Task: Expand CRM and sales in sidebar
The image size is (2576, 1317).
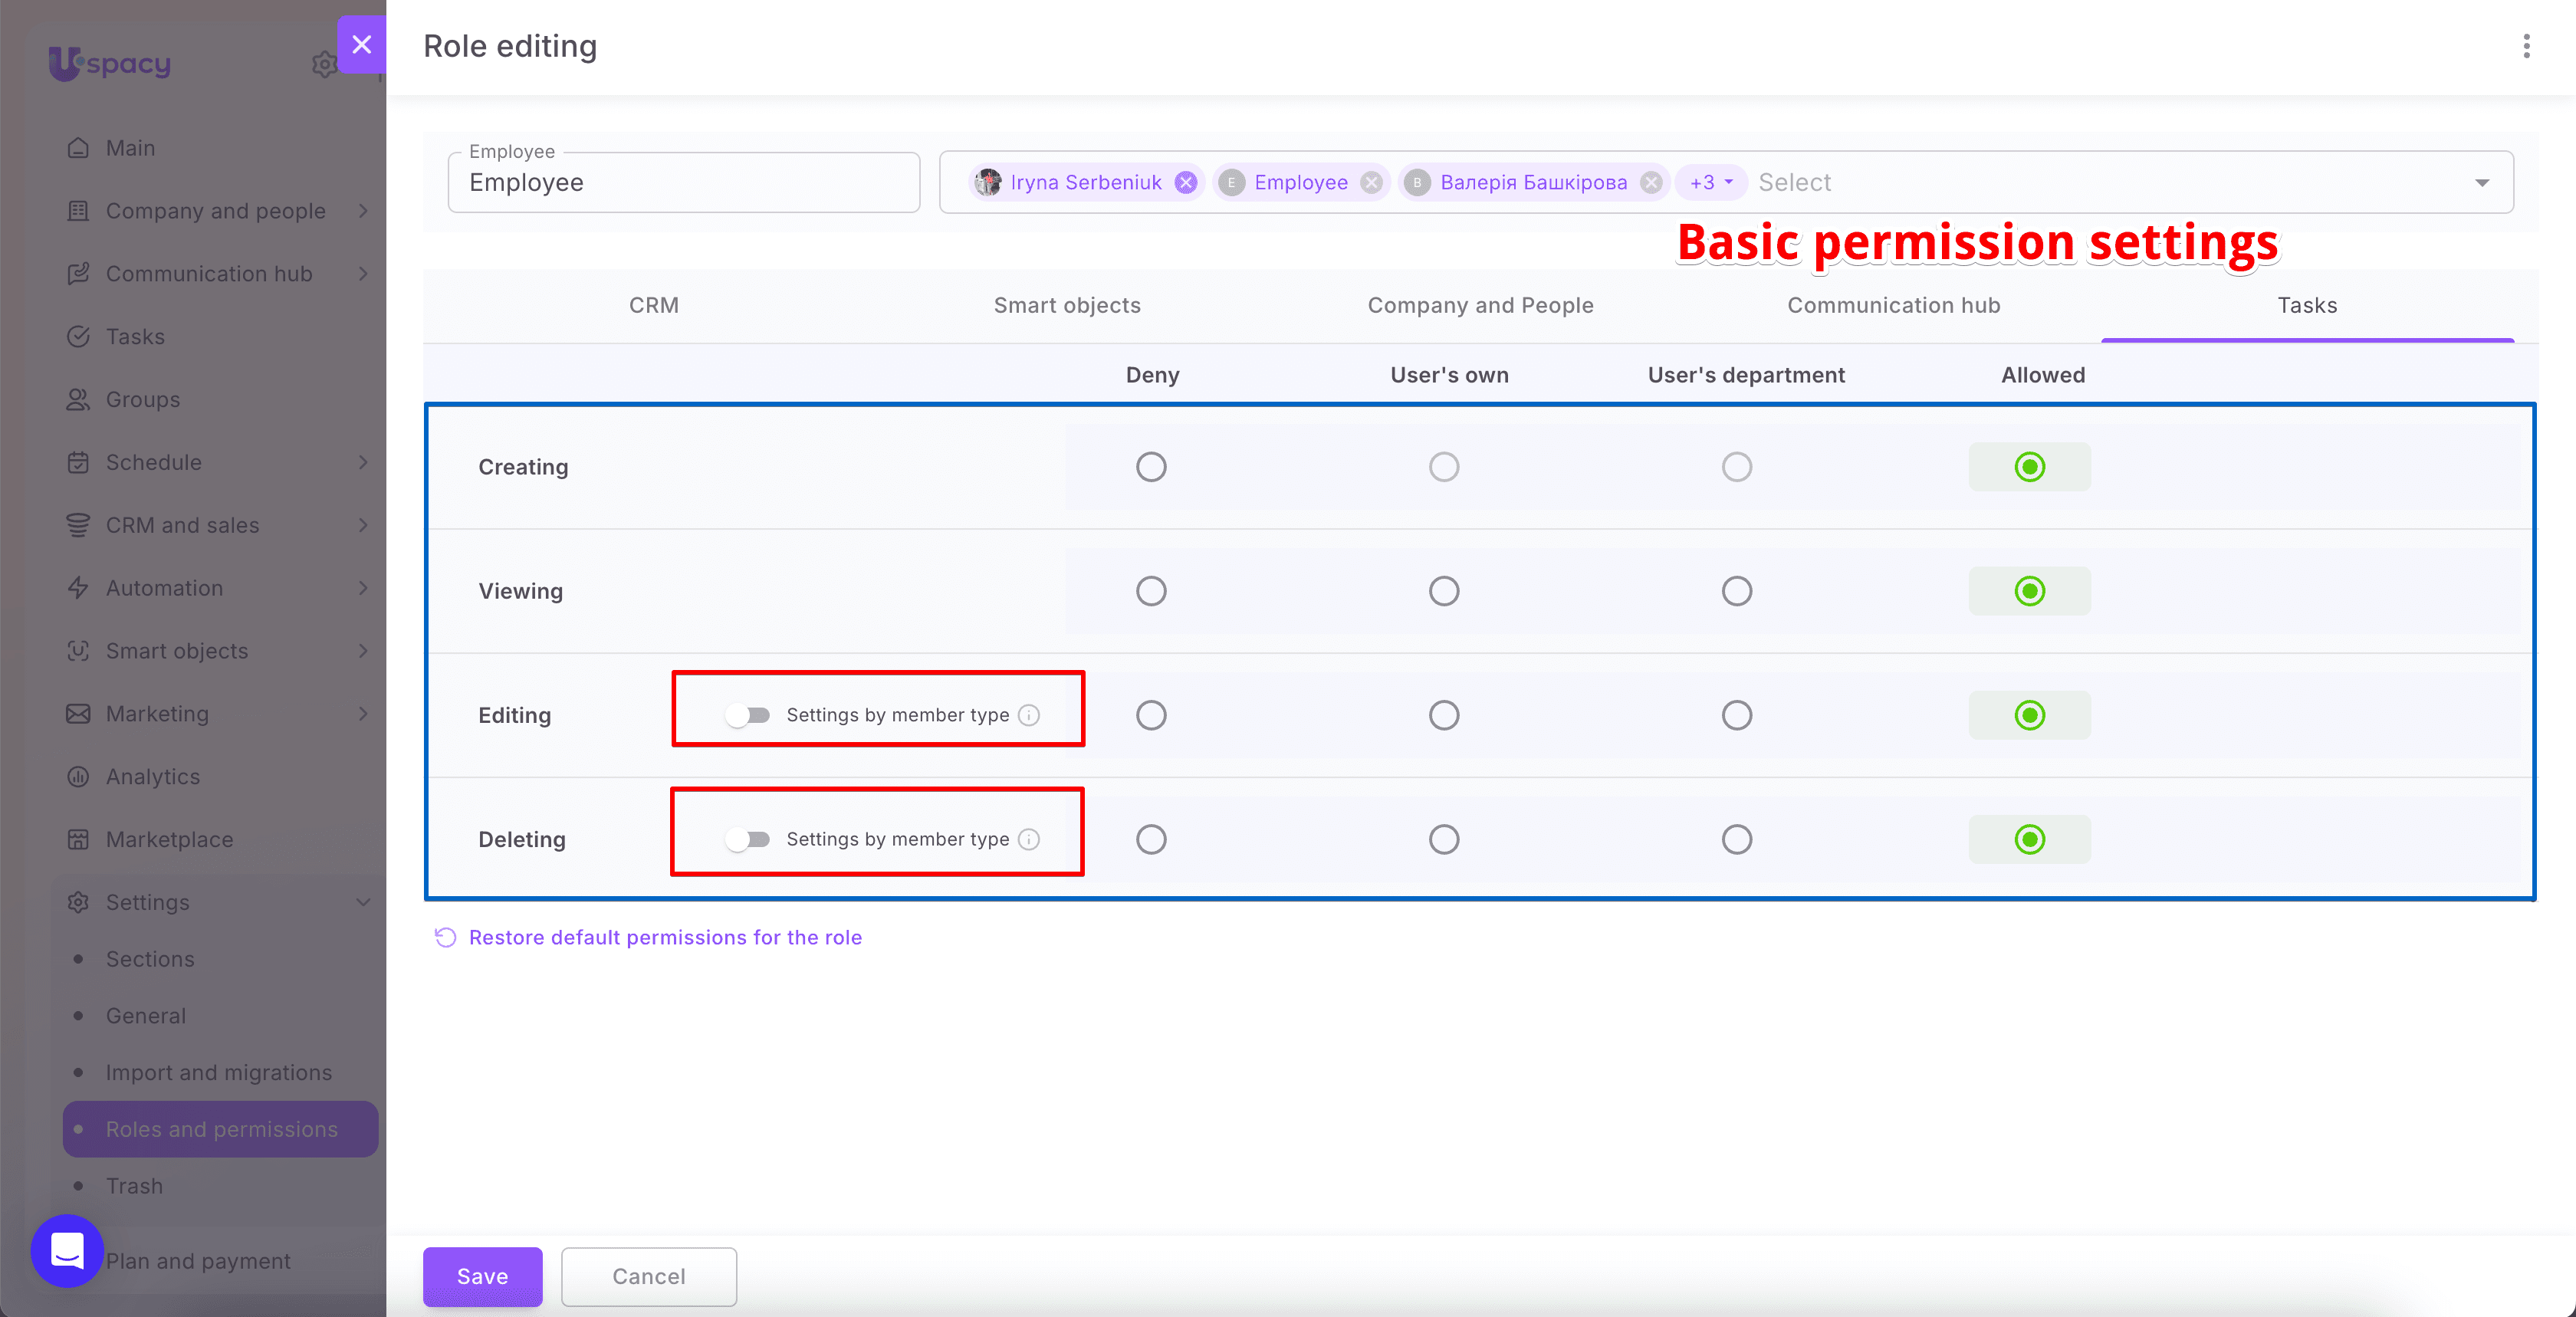Action: [363, 525]
